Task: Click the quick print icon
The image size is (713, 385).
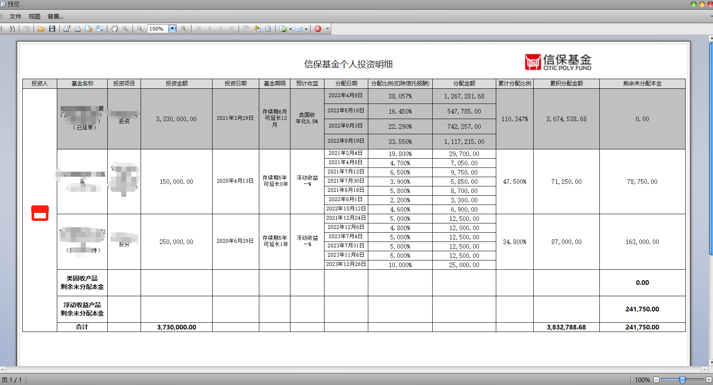Action: point(78,29)
